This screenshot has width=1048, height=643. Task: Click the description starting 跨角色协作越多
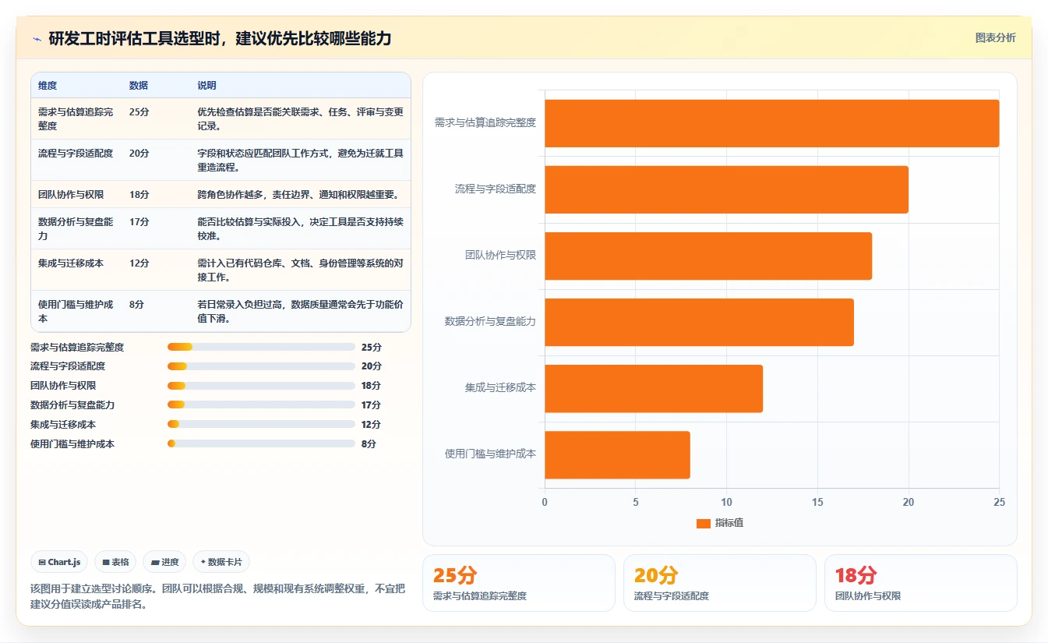pyautogui.click(x=298, y=195)
